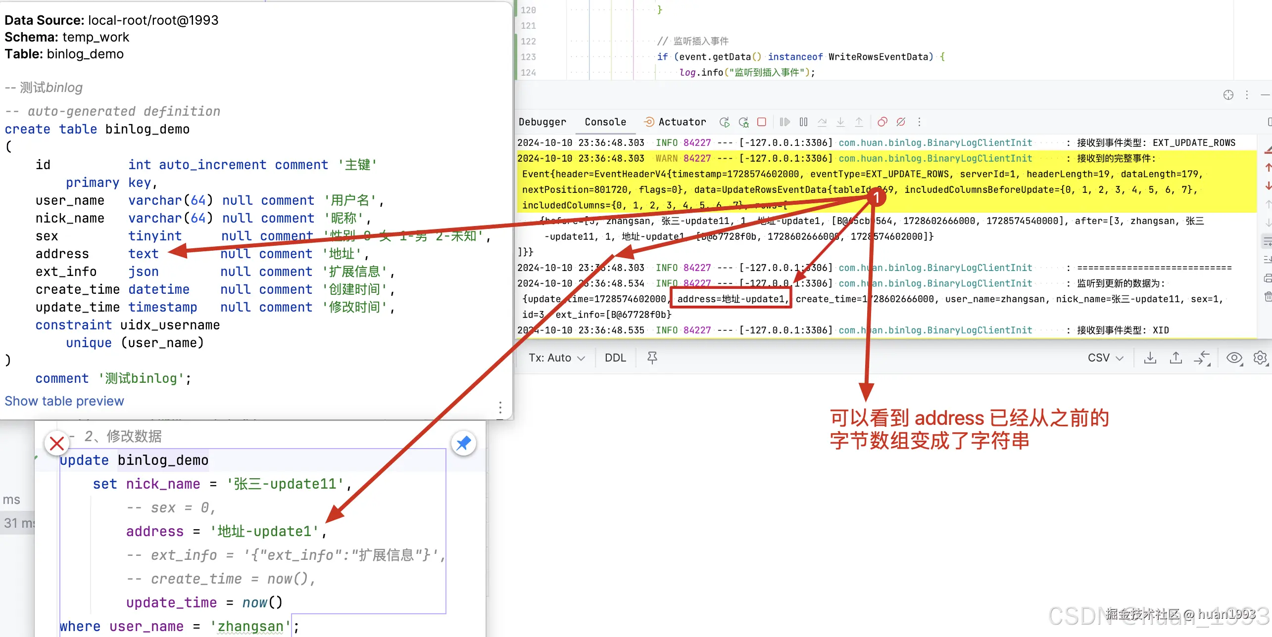This screenshot has height=637, width=1272.
Task: Stop the running application
Action: click(761, 122)
